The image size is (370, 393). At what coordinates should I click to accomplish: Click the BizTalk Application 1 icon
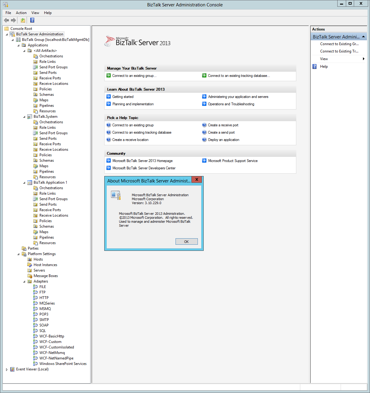[30, 182]
